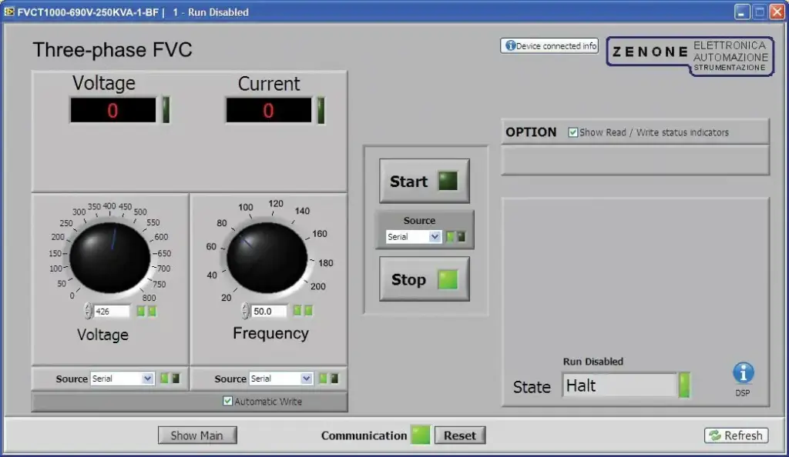This screenshot has height=457, width=789.
Task: Click the Reset communication button
Action: pos(460,435)
